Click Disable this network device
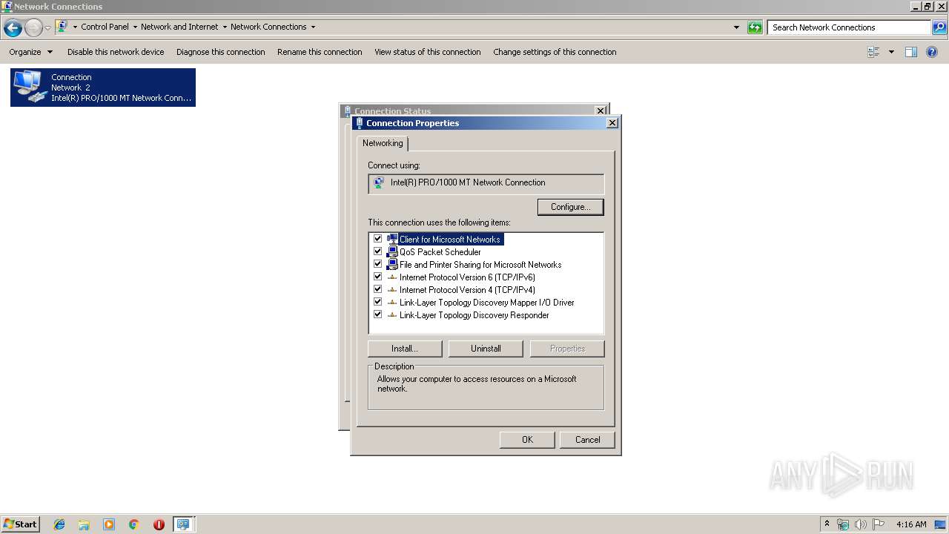The height and width of the screenshot is (534, 949). coord(116,52)
